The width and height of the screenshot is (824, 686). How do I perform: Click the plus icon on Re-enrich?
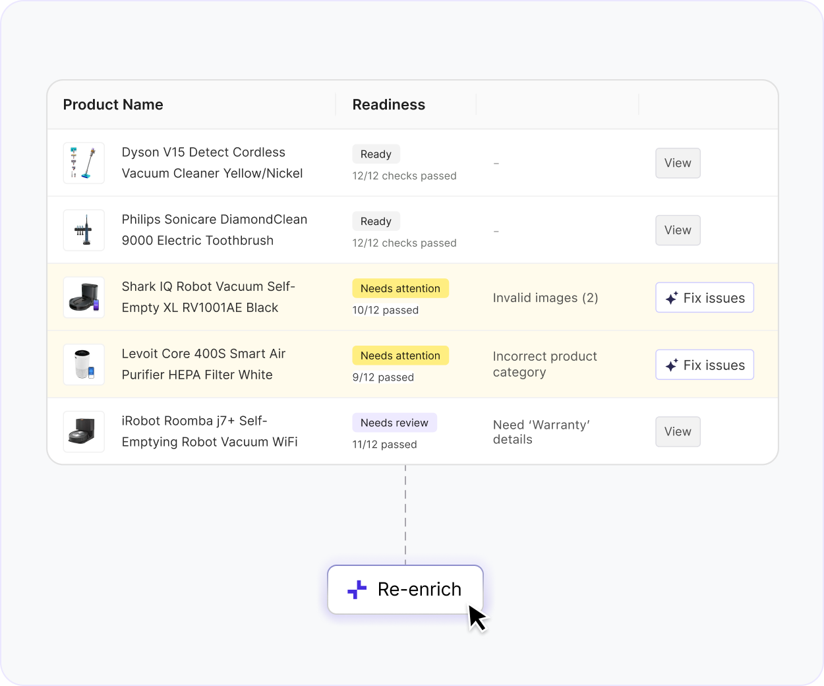coord(357,590)
